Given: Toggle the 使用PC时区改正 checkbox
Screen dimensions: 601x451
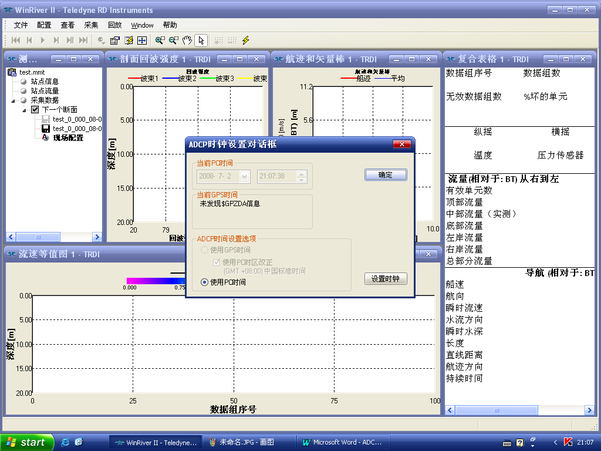Looking at the screenshot, I should [217, 263].
